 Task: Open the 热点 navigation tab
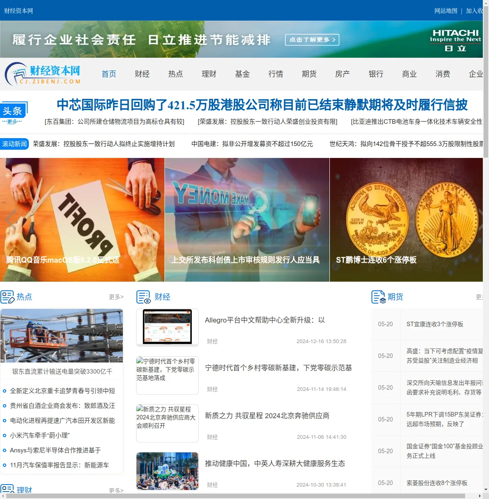(176, 74)
